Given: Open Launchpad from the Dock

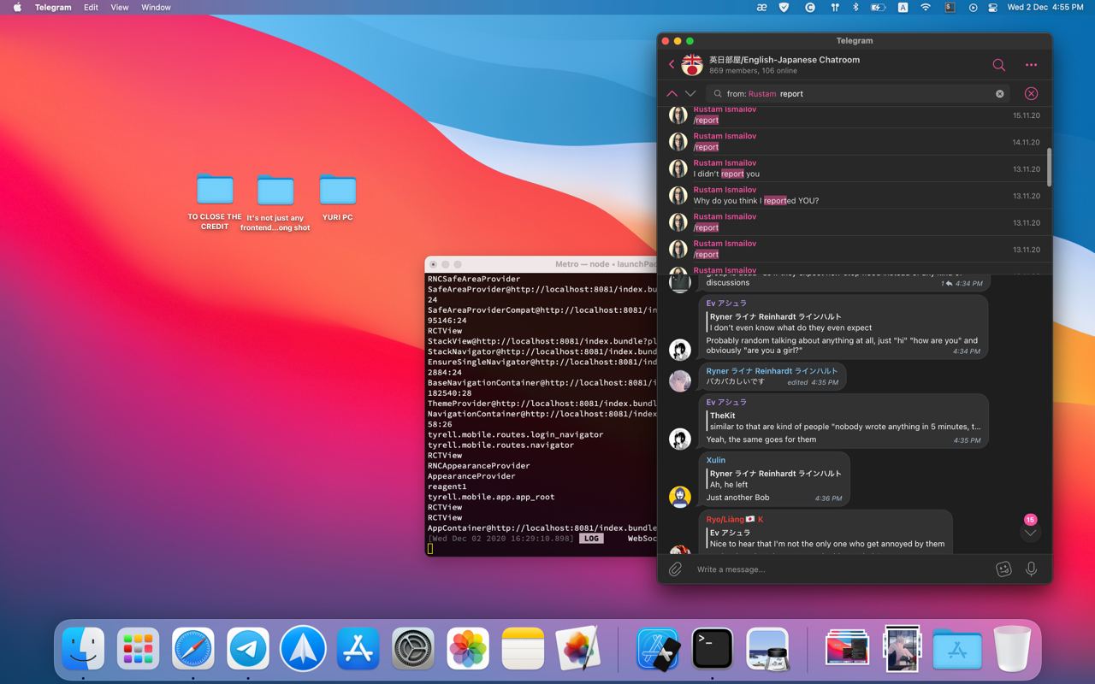Looking at the screenshot, I should tap(138, 648).
